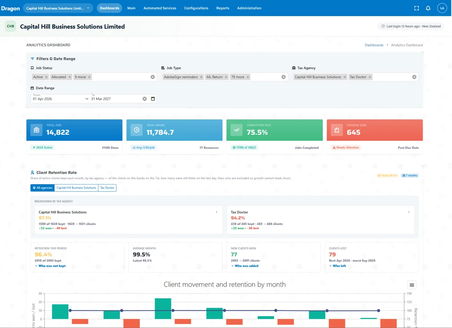Open the Dashboards menu

click(110, 8)
